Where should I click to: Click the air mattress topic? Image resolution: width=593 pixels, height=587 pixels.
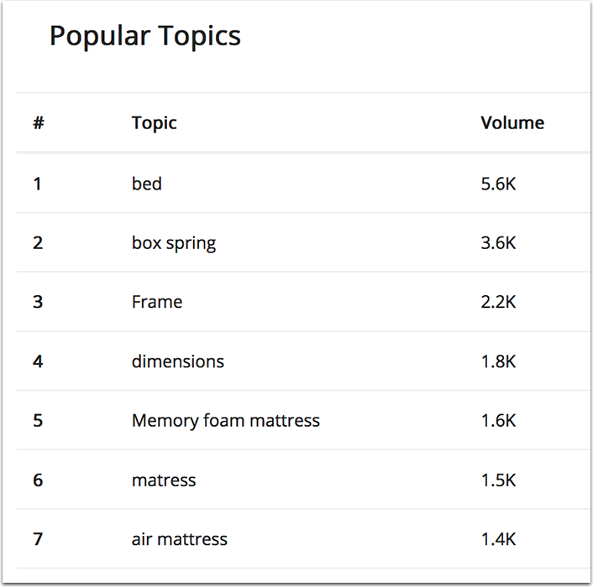click(180, 539)
